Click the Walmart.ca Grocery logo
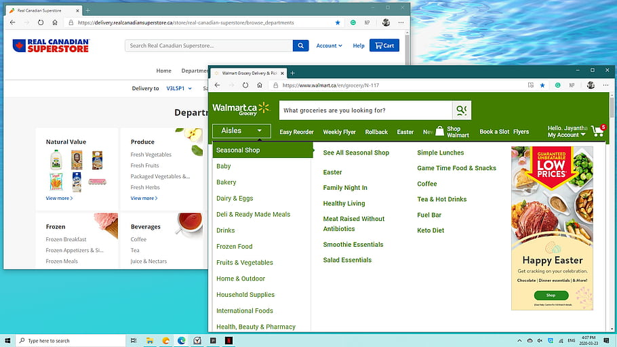This screenshot has width=617, height=347. (x=241, y=109)
